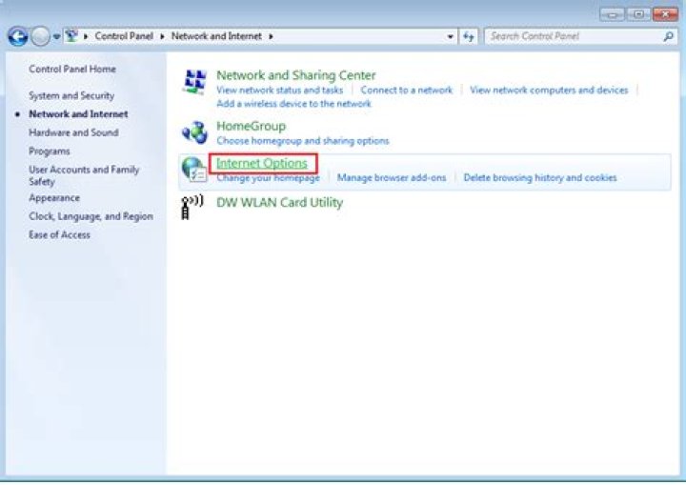686x485 pixels.
Task: Click the Control Panel icon in address bar
Action: (71, 36)
